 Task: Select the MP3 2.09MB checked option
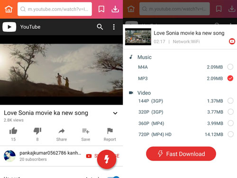tap(230, 78)
